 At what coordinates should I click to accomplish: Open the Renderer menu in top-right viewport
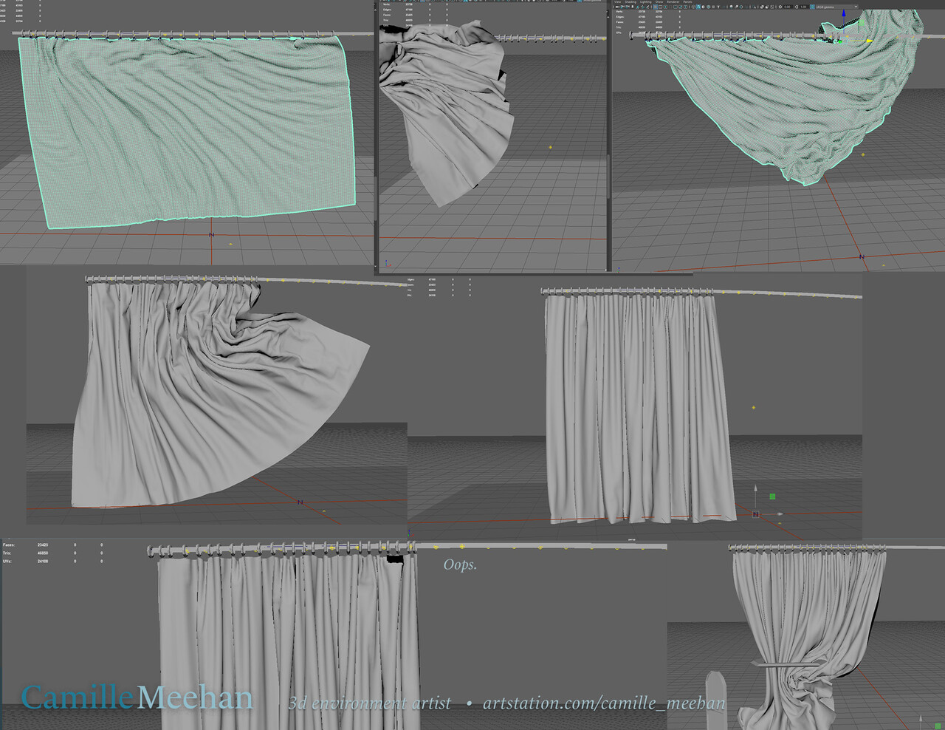(673, 2)
